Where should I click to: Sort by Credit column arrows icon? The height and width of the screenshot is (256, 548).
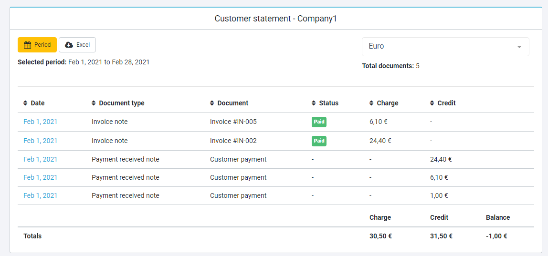click(432, 103)
